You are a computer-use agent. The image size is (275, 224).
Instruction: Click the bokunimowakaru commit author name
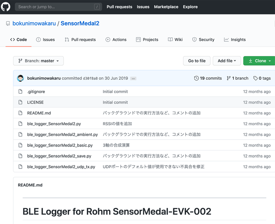44,78
